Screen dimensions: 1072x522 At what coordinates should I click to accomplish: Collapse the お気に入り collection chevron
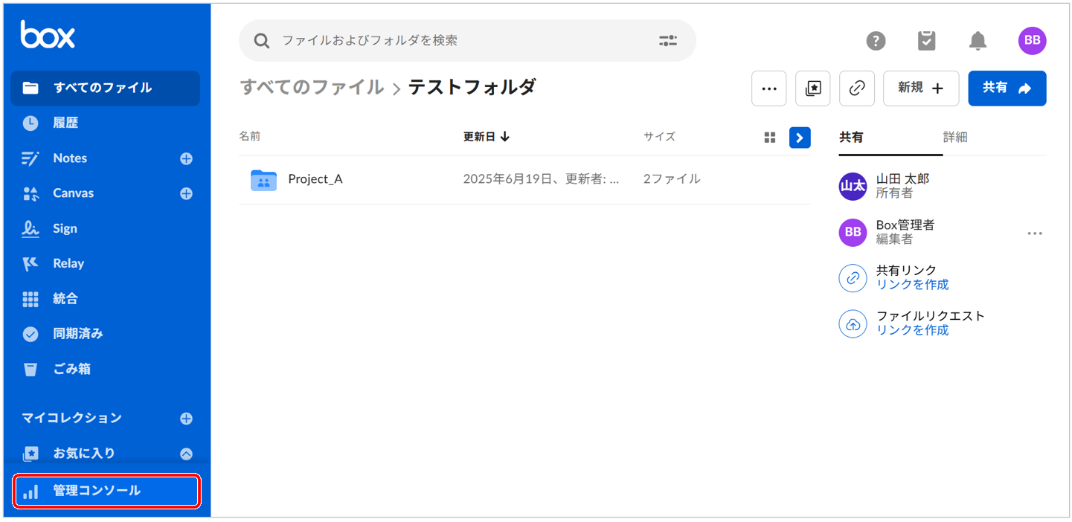tap(186, 454)
